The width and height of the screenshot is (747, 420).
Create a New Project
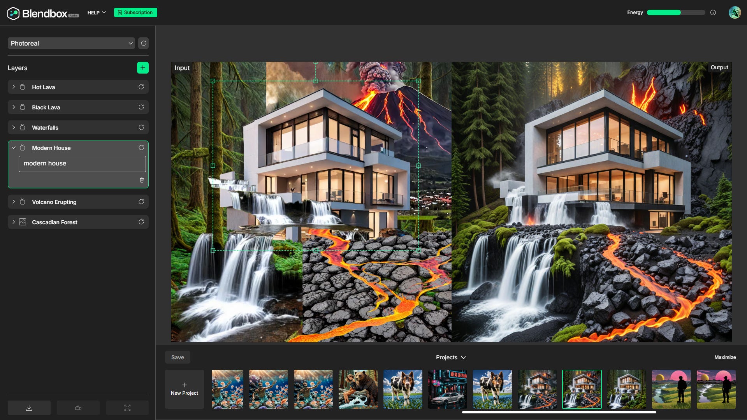coord(185,389)
